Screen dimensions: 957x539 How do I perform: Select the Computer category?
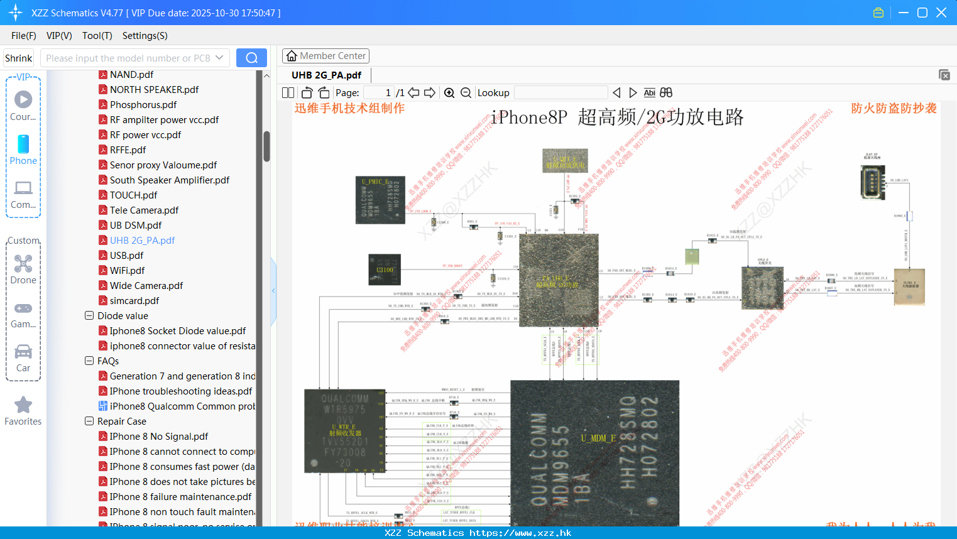[x=23, y=194]
